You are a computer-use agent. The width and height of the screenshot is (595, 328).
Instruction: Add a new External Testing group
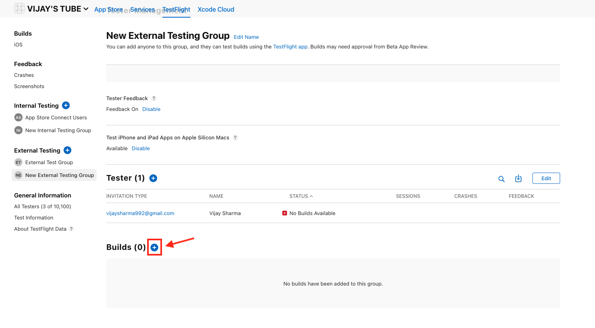click(68, 150)
